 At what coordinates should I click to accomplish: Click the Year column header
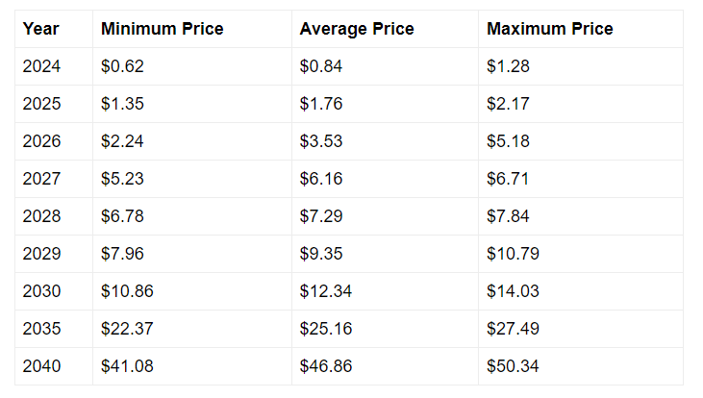[x=41, y=29]
